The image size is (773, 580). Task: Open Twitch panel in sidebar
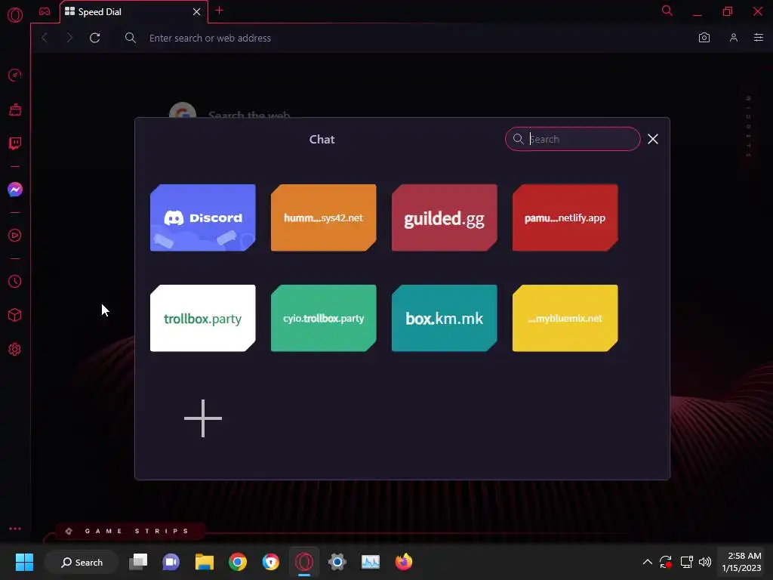[x=15, y=143]
